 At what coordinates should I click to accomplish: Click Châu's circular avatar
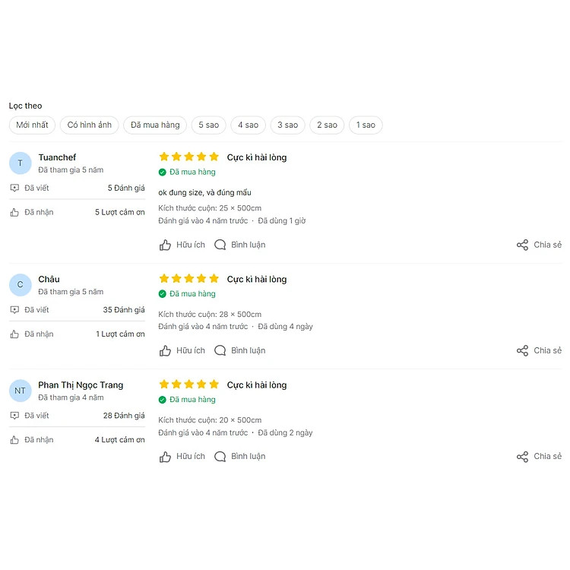point(20,285)
